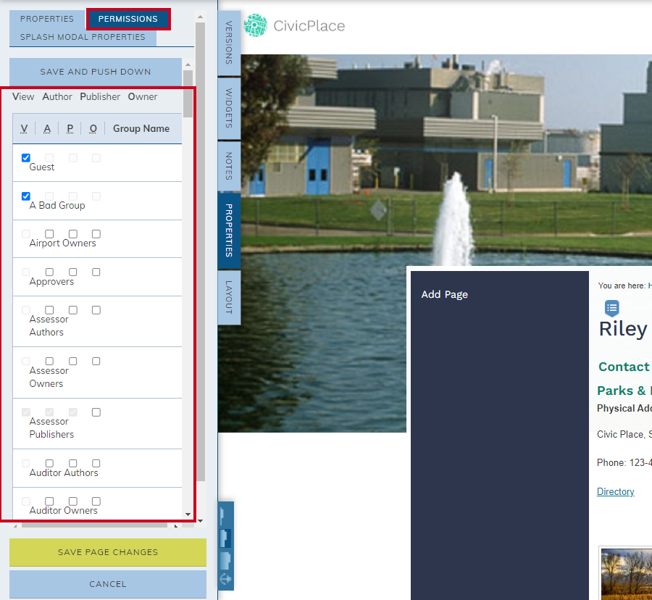Check Owner permission for Auditor Authors
This screenshot has height=600, width=652.
point(96,463)
